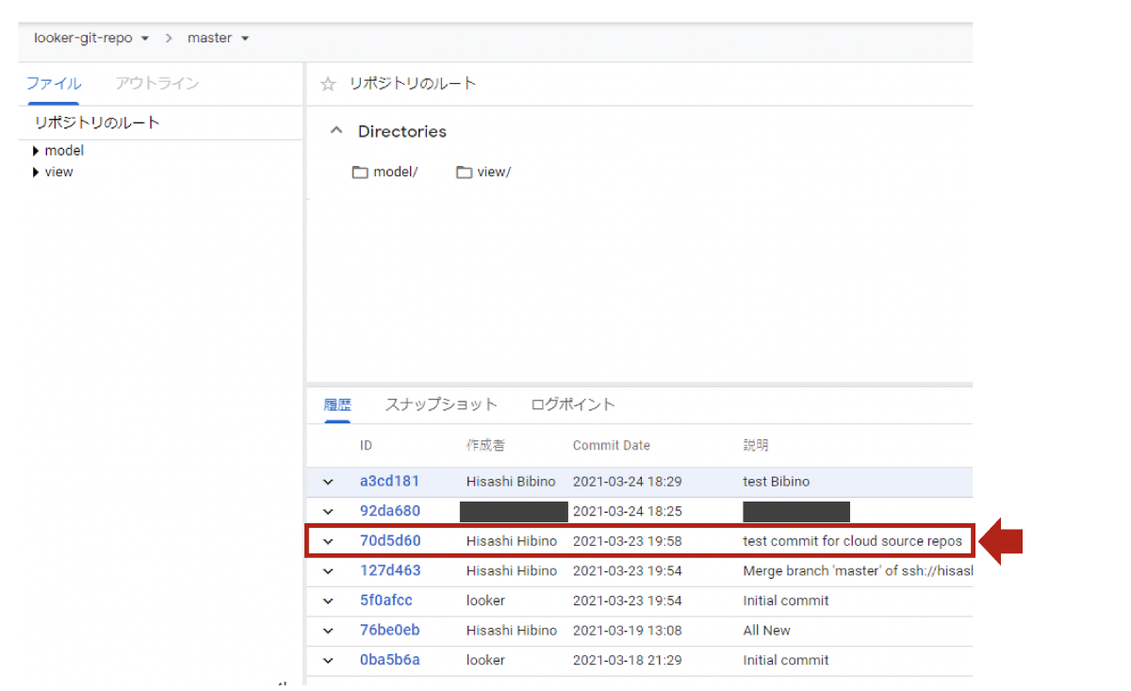Click the 作成者 column header
The height and width of the screenshot is (691, 1131).
(485, 446)
